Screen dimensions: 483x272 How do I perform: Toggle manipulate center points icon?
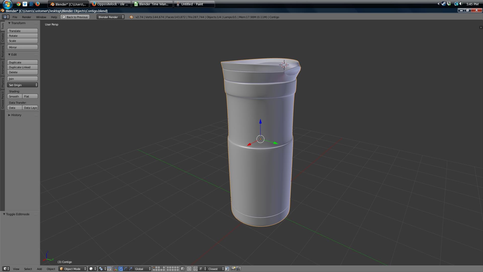(109, 269)
